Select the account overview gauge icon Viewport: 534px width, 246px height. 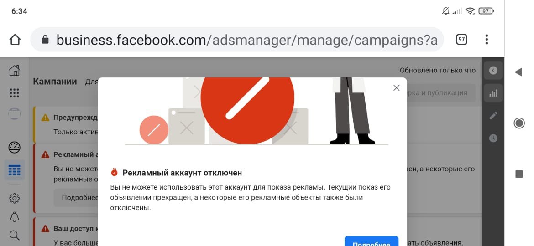(14, 147)
